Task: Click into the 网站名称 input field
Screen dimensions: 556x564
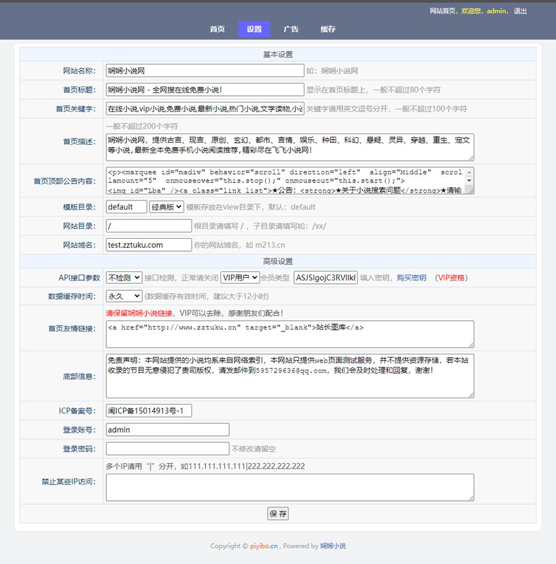Action: point(205,71)
